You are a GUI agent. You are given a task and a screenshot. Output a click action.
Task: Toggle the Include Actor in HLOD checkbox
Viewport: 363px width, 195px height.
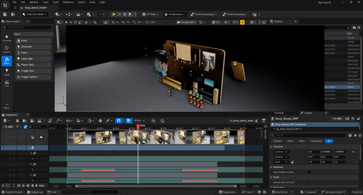309,182
